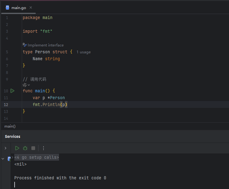Click line number 10 in the gutter
The width and height of the screenshot is (229, 189).
tap(6, 91)
